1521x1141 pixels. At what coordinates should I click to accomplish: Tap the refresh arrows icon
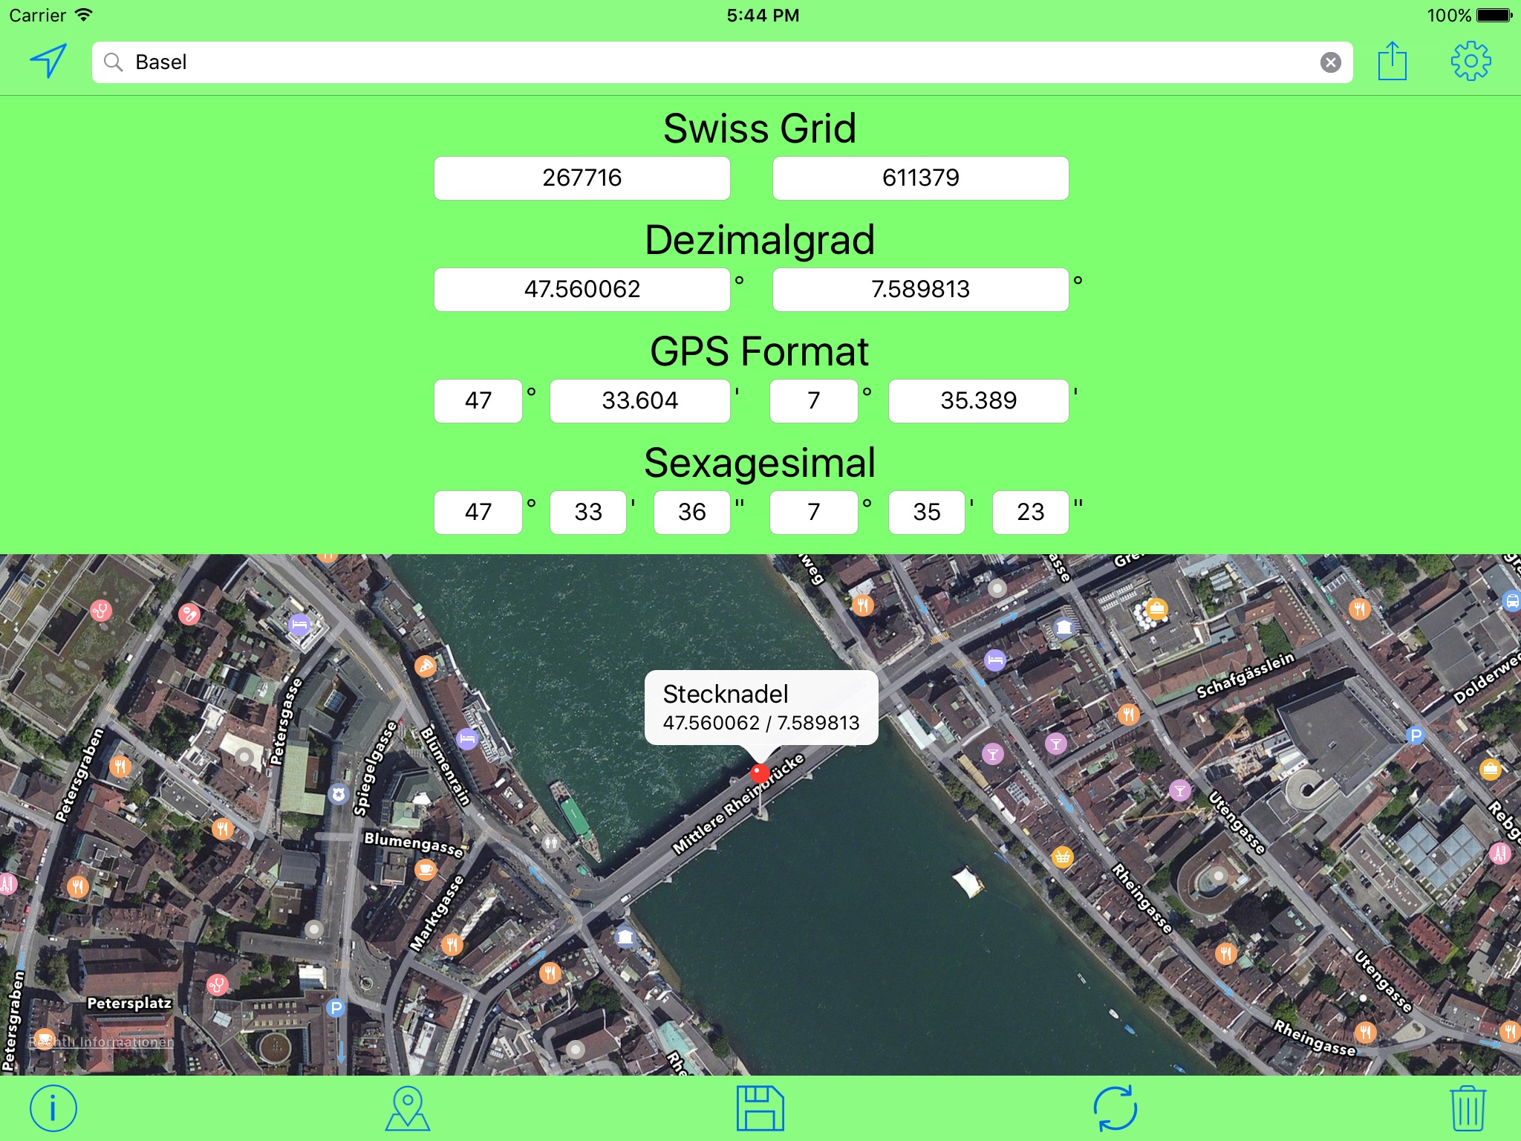coord(1115,1108)
